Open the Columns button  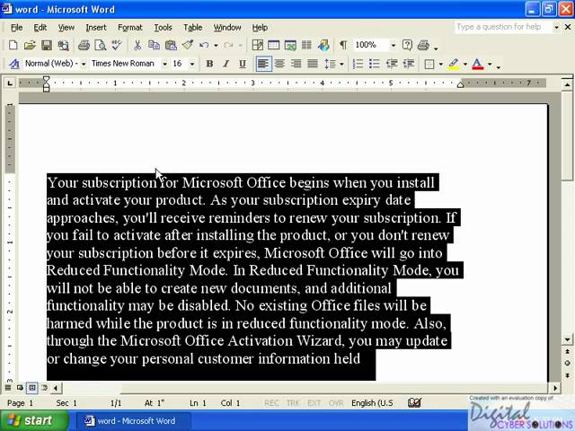pos(306,45)
